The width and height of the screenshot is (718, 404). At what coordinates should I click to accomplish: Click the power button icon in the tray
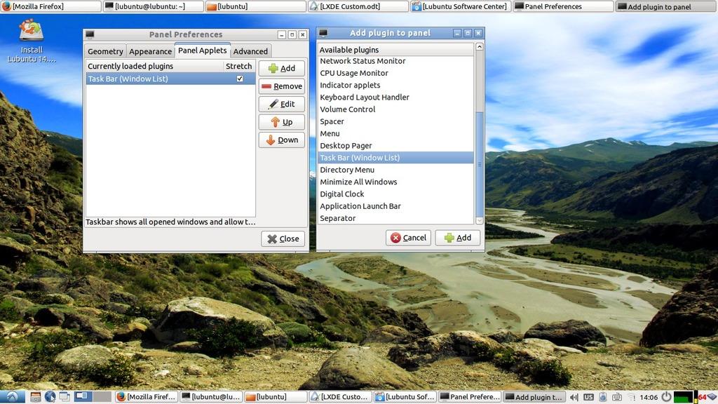(x=666, y=396)
